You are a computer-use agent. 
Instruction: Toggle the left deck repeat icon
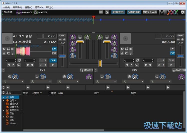click(8, 49)
